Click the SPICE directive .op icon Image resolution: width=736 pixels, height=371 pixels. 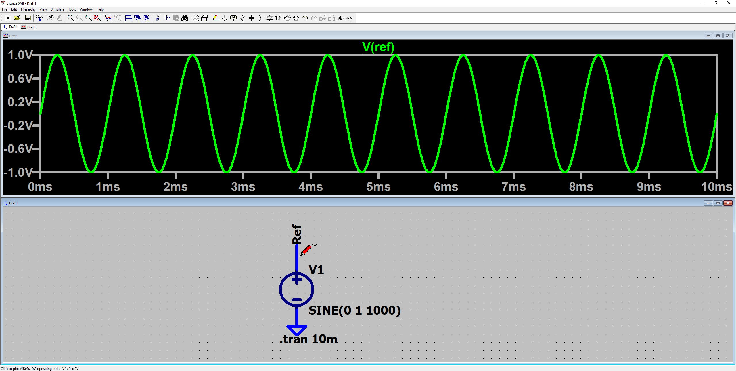coord(349,18)
